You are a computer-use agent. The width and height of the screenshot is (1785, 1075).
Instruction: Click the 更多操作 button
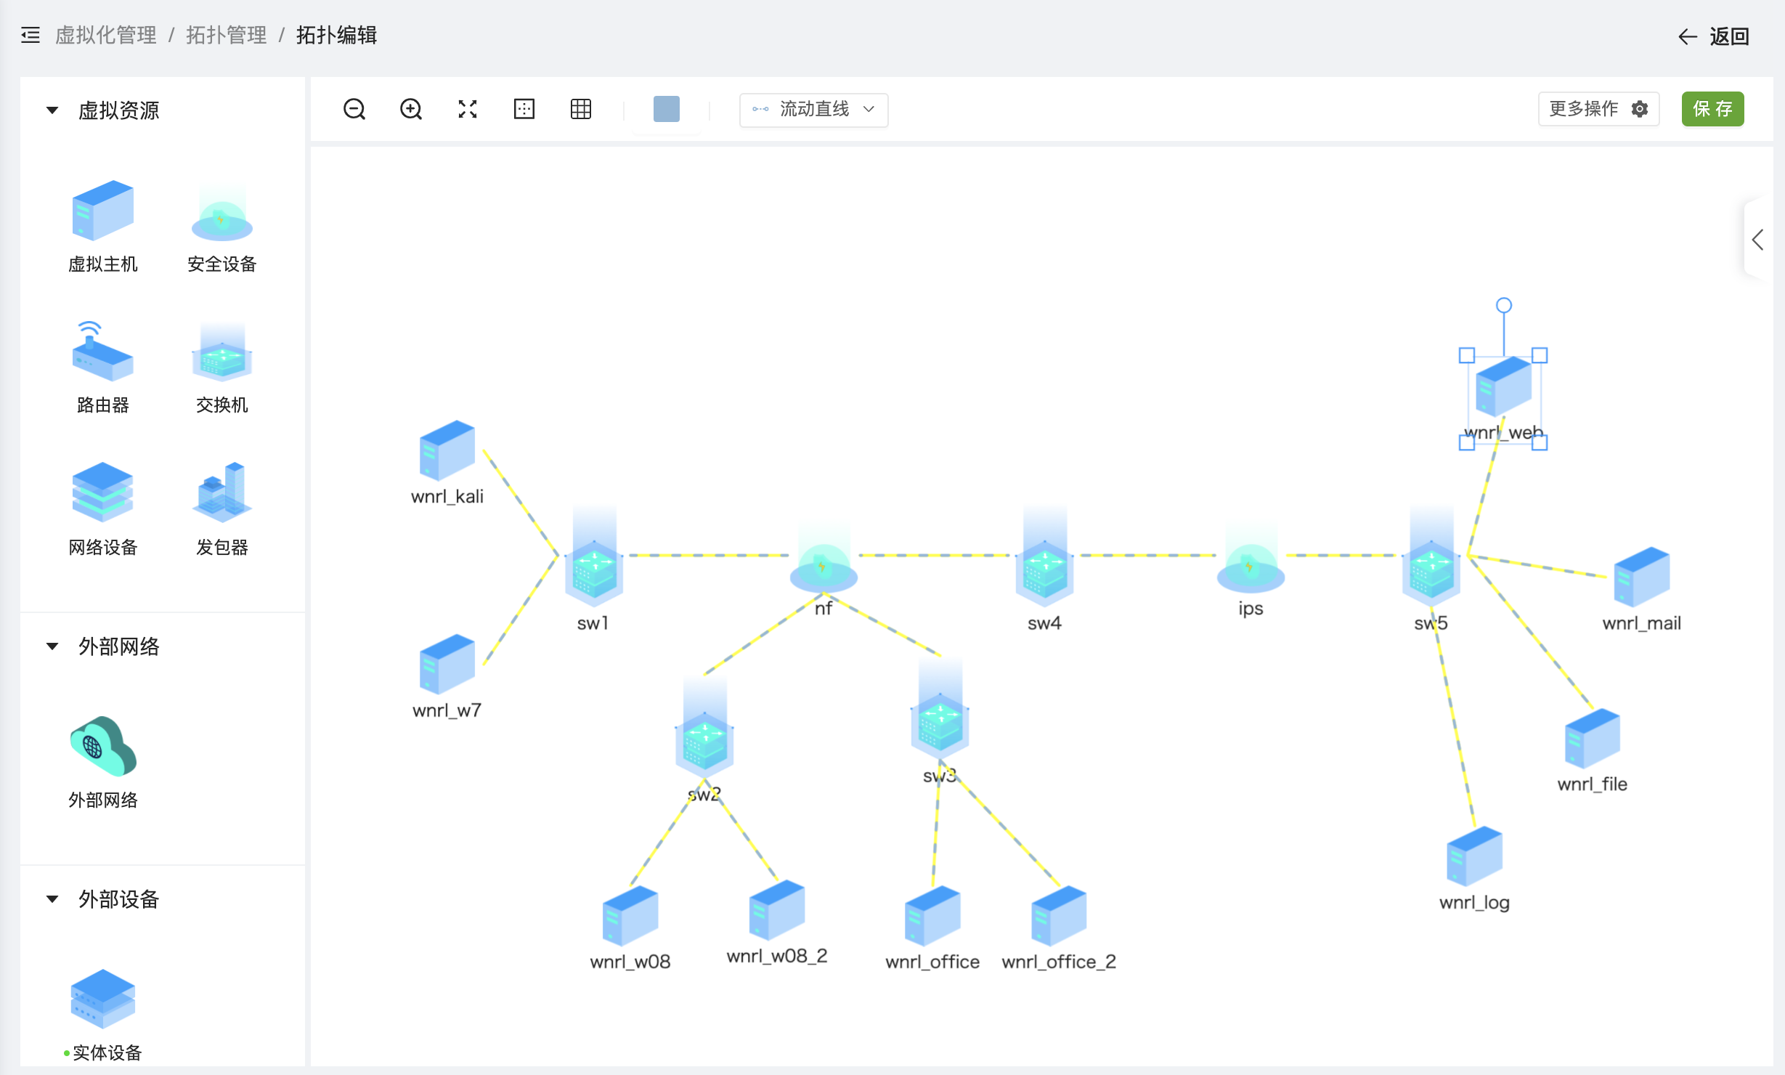point(1598,109)
